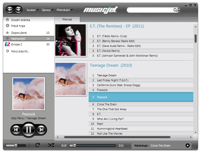This screenshot has width=201, height=153.
Task: Select Hummingbird Heartbeat track
Action: (x=141, y=129)
